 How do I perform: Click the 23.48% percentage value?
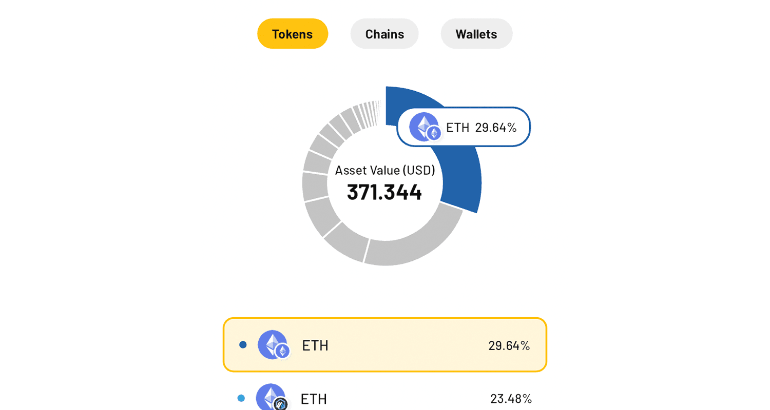(x=511, y=399)
